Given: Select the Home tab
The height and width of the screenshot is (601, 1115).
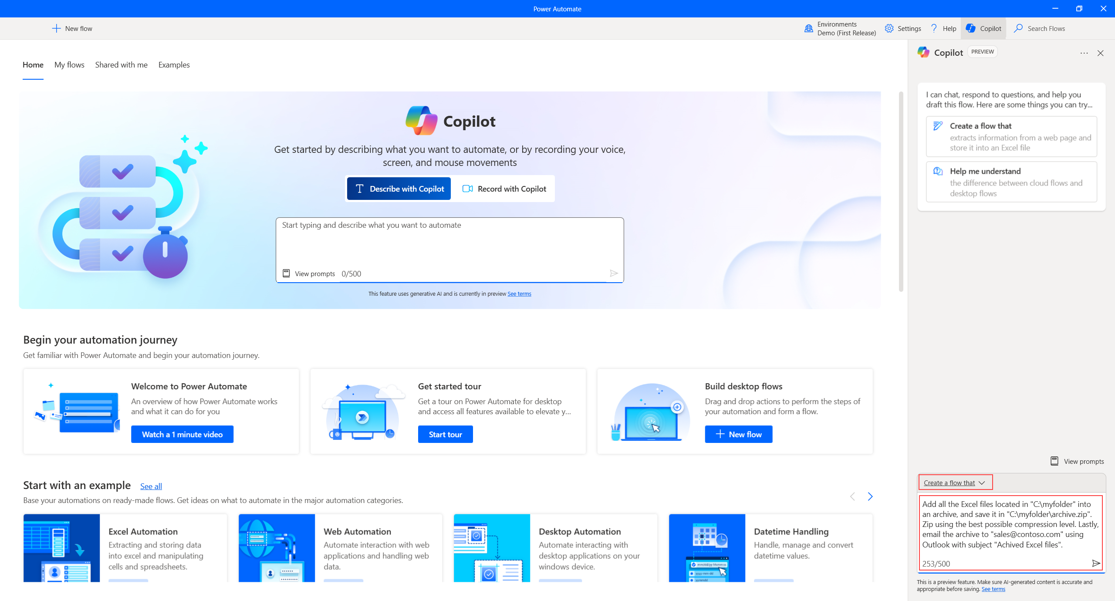Looking at the screenshot, I should point(33,64).
